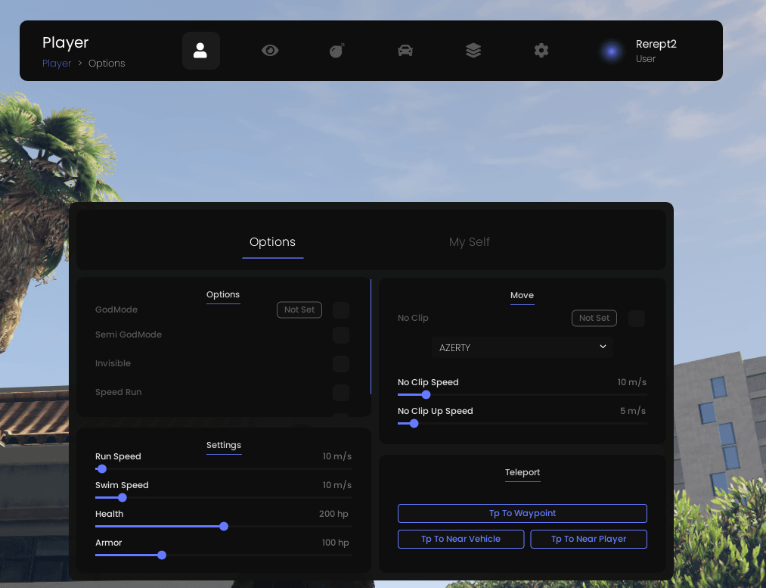Screen dimensions: 766x588
Task: Switch to the Options tab
Action: (272, 242)
